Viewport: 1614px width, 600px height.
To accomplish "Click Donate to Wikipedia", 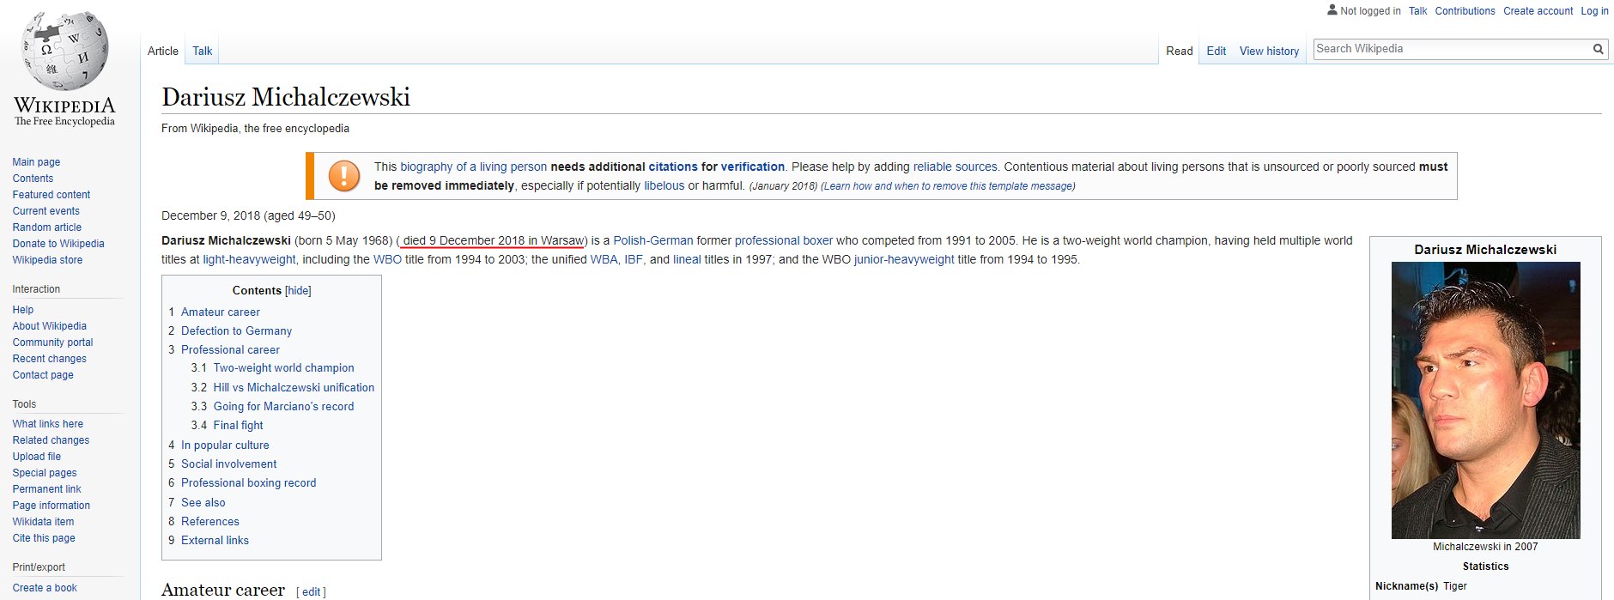I will 58,244.
